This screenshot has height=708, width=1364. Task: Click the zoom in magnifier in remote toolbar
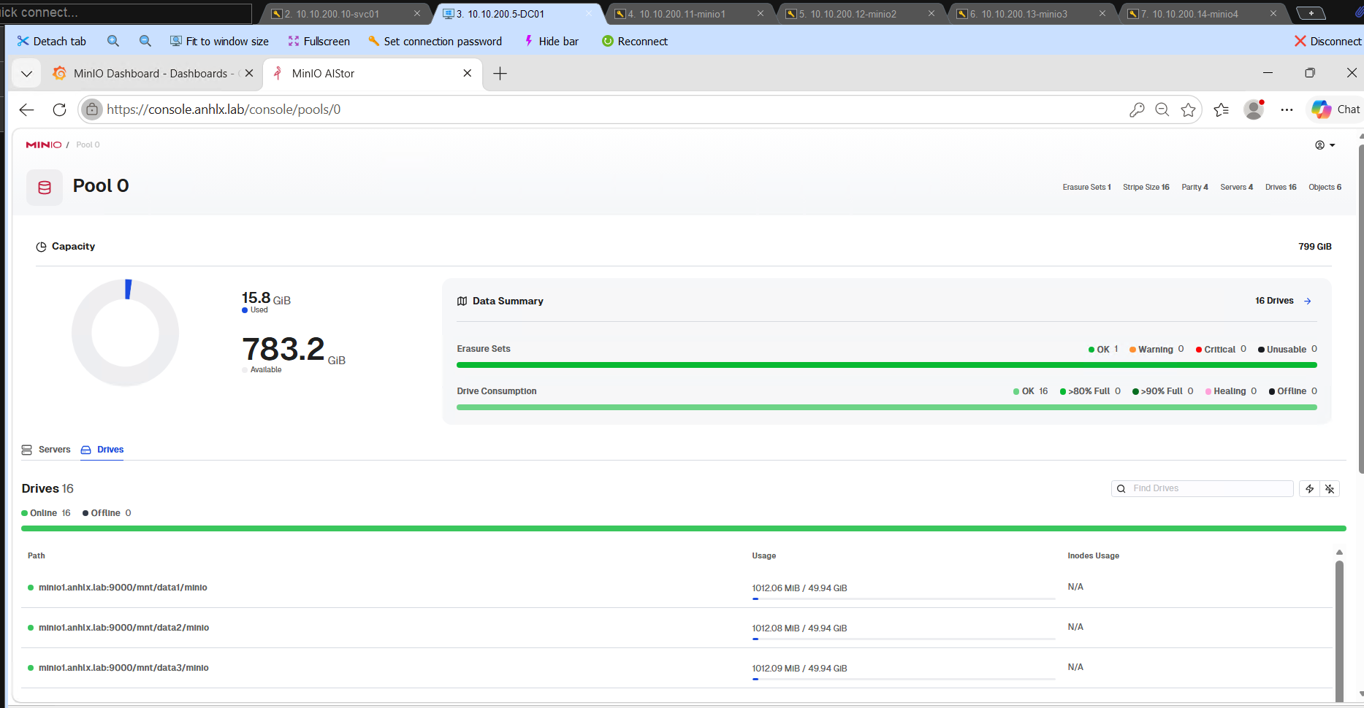113,41
